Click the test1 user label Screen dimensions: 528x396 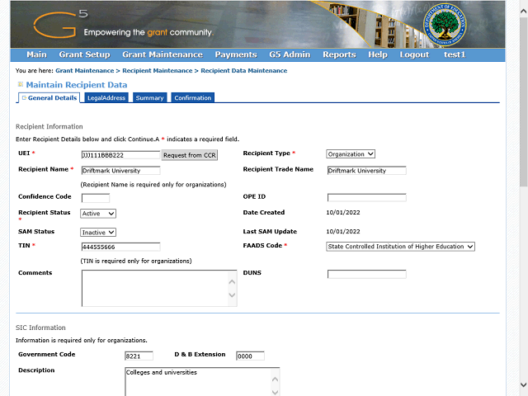point(455,54)
